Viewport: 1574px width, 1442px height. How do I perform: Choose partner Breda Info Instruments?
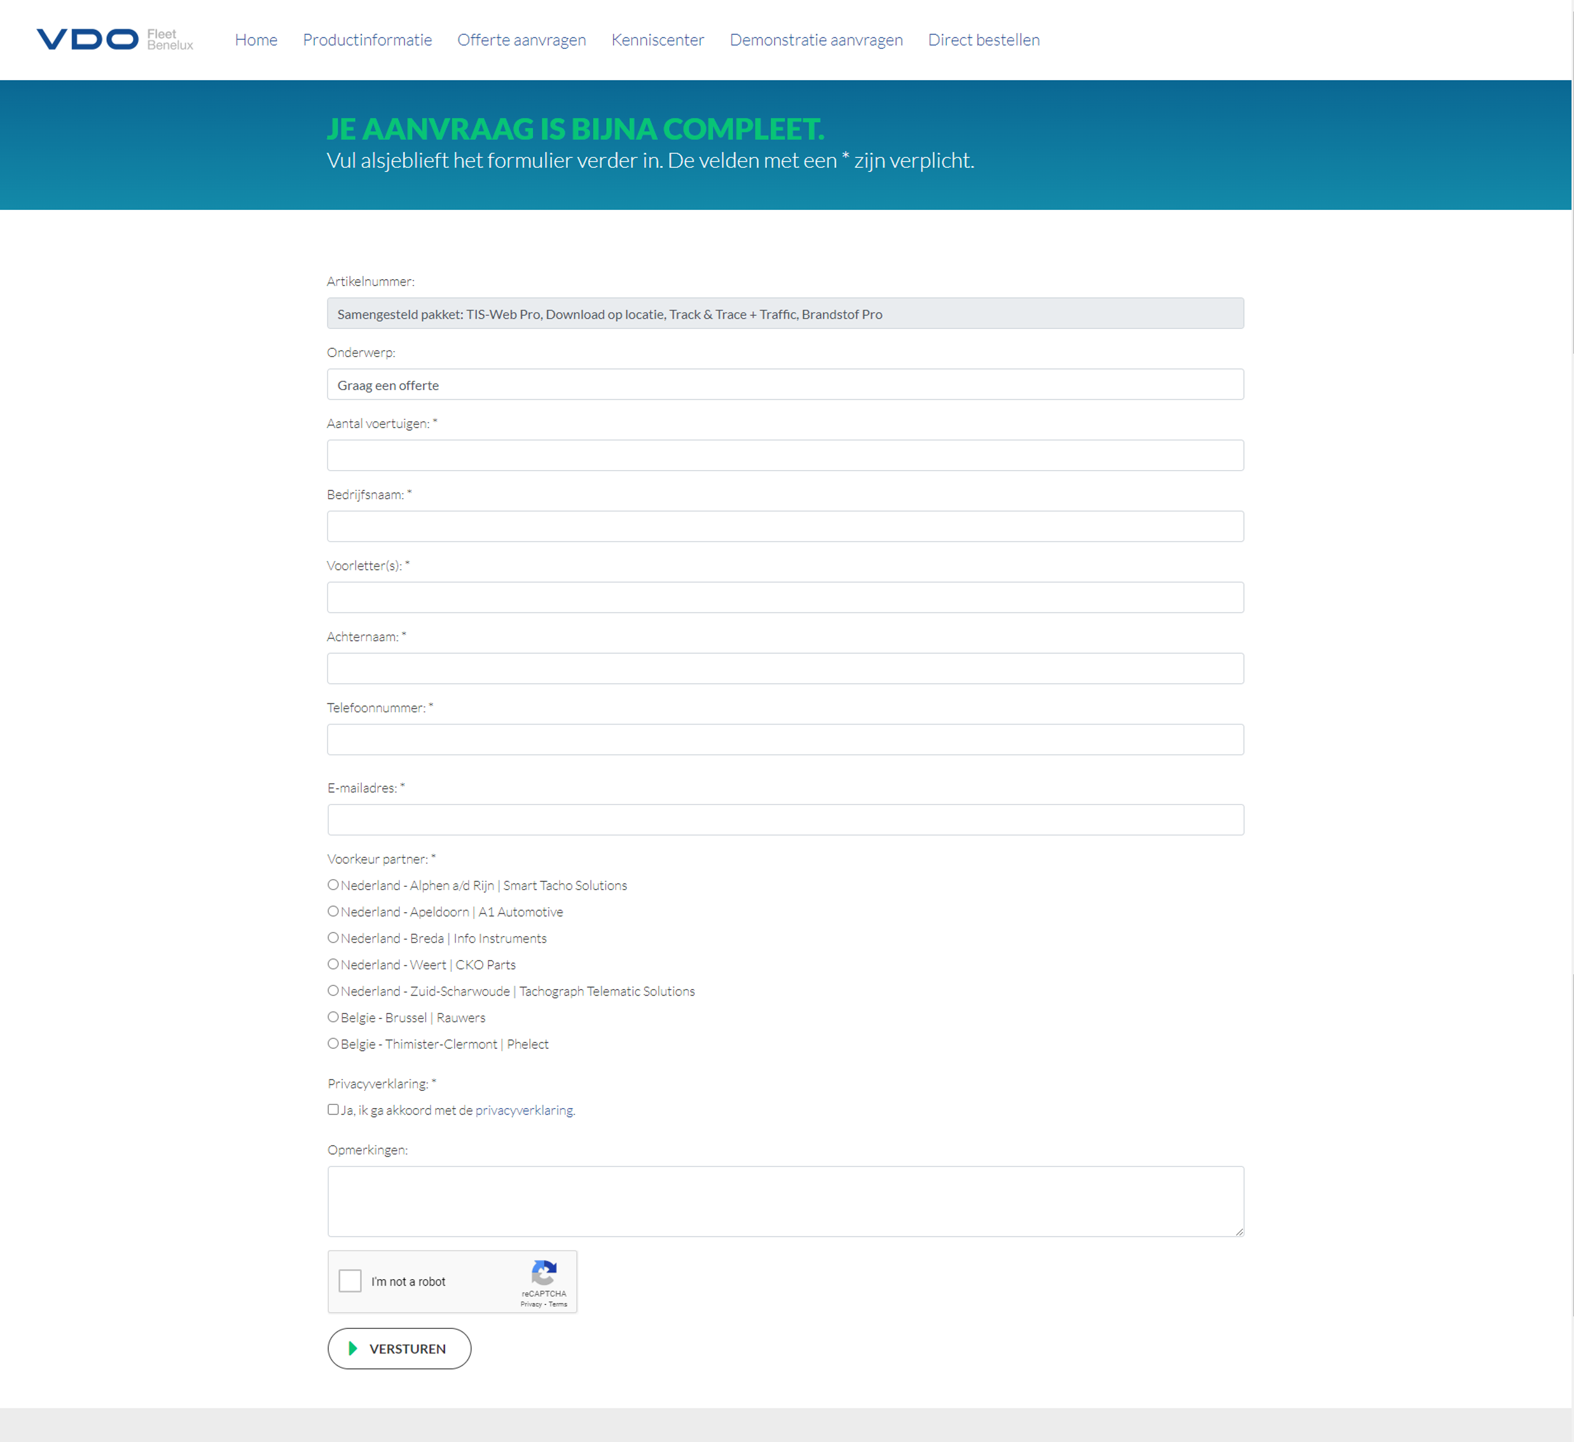click(x=333, y=938)
